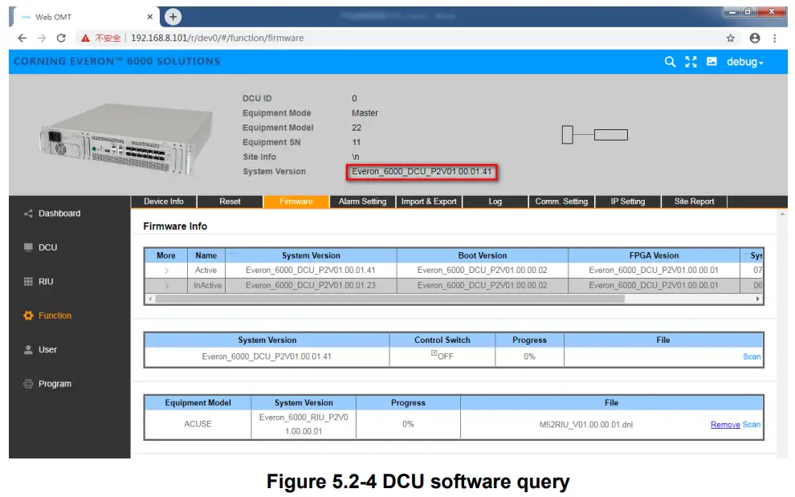Switch to the Device Info tab
The width and height of the screenshot is (795, 497).
point(164,202)
